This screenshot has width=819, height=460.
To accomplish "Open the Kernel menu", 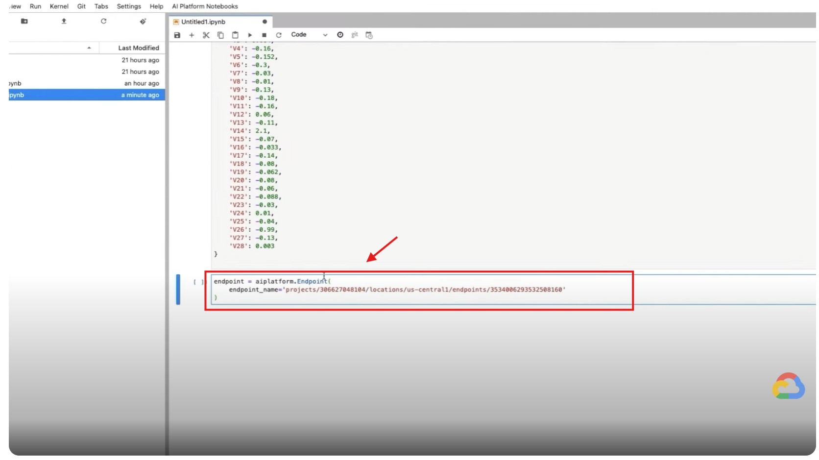I will click(x=59, y=6).
